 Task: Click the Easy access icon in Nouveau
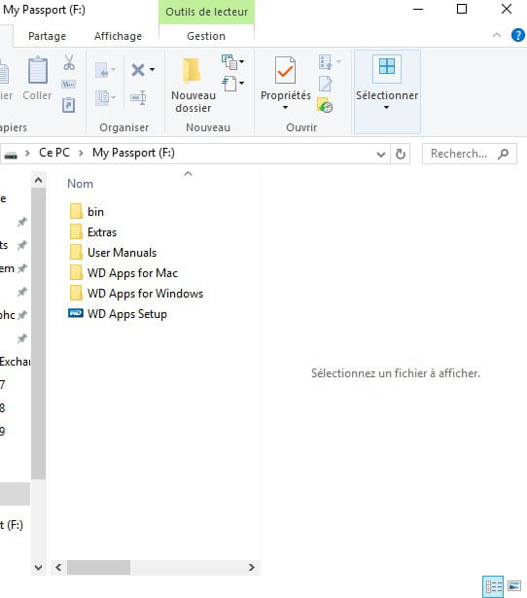click(229, 84)
